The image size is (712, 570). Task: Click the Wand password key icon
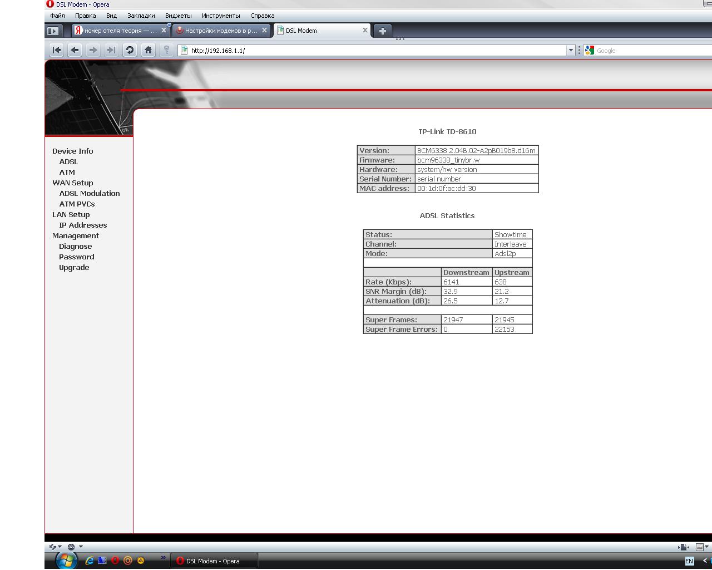point(166,50)
